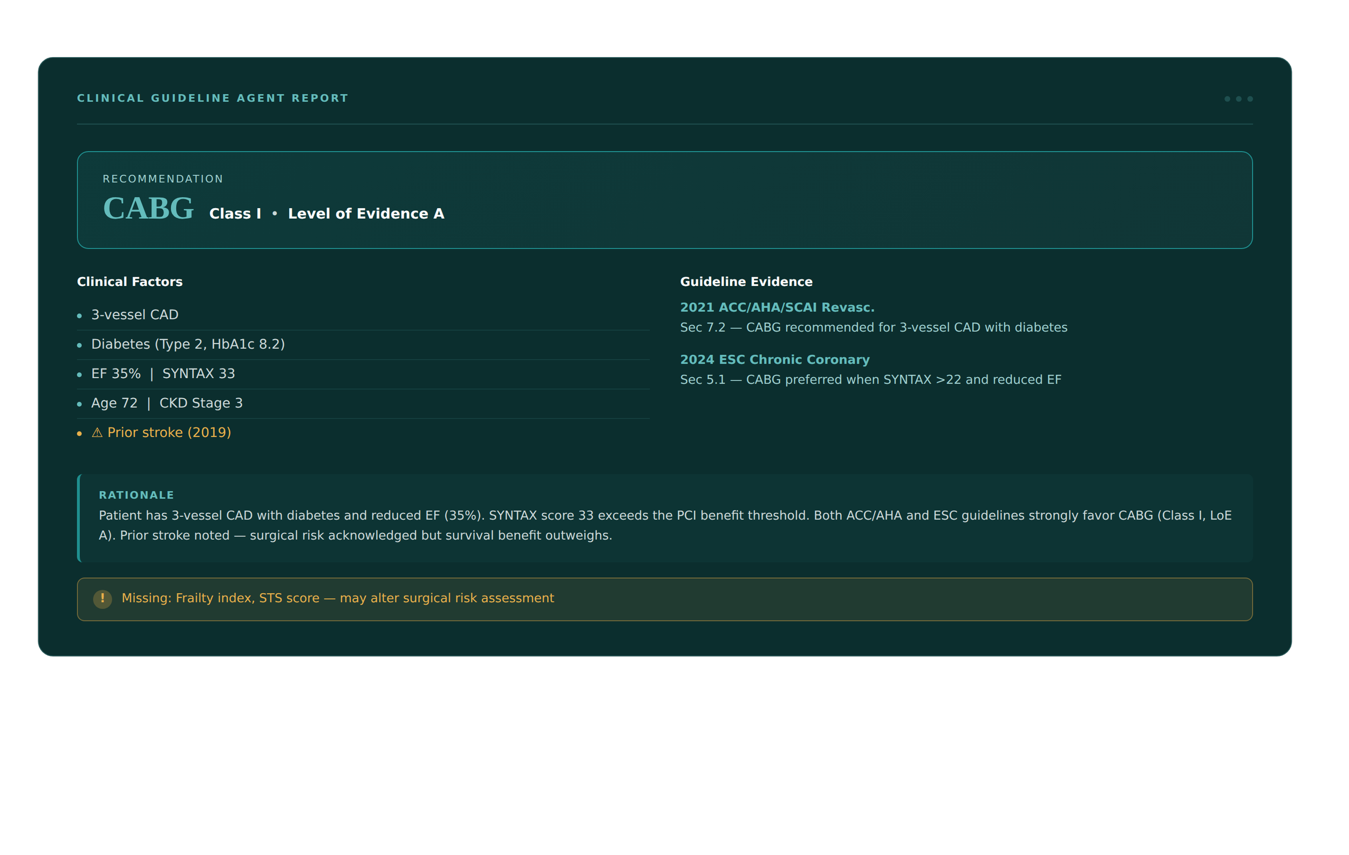Click the bullet beside Diabetes entry
Image resolution: width=1349 pixels, height=855 pixels.
[79, 345]
